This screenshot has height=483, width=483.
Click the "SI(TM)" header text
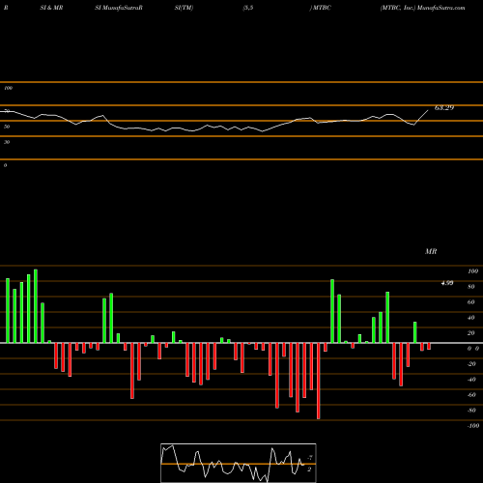(184, 8)
